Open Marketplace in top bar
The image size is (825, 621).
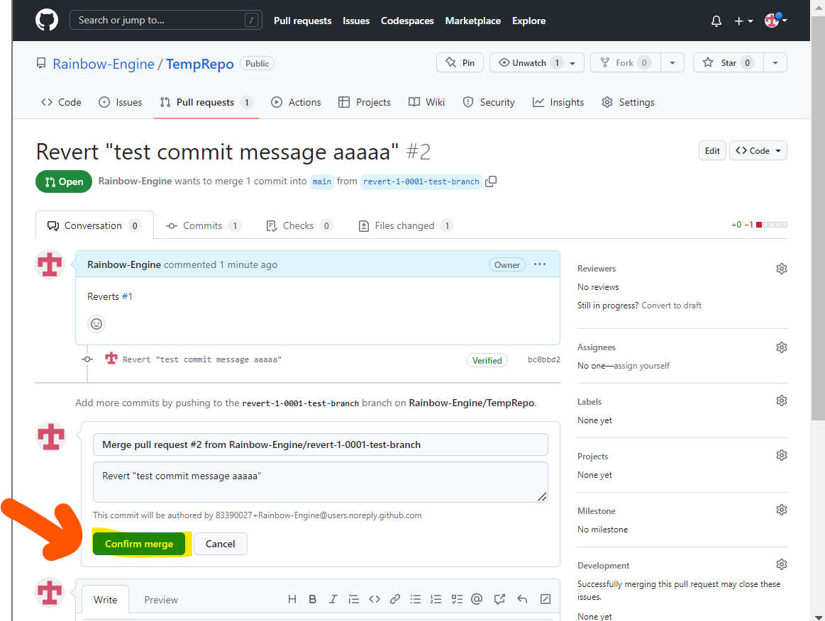click(x=472, y=21)
